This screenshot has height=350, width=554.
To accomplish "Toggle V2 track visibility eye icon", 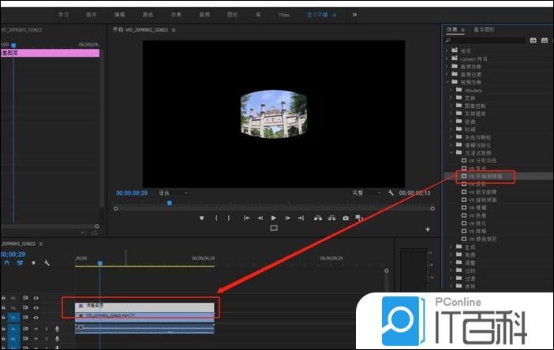I will pos(36,307).
